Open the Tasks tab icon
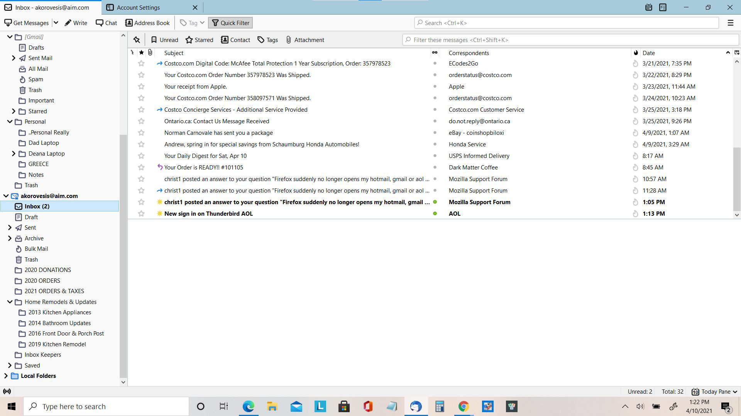 [663, 7]
